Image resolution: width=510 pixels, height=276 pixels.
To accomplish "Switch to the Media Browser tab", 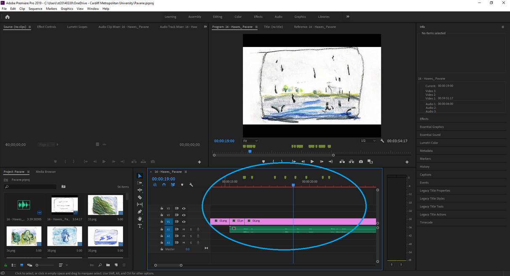I will point(46,172).
